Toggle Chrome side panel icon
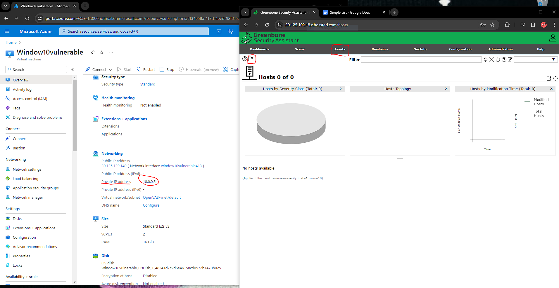 (533, 25)
